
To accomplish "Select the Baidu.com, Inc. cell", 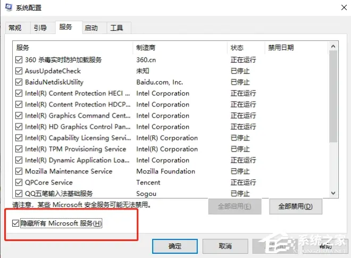I will (160, 82).
